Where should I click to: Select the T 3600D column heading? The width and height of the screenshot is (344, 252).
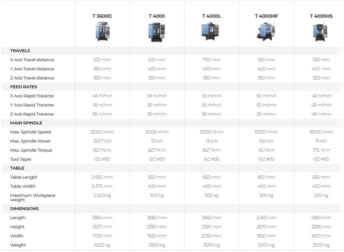102,16
